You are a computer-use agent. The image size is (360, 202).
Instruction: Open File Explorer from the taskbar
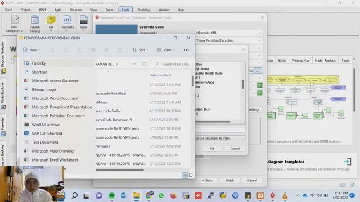click(x=136, y=195)
